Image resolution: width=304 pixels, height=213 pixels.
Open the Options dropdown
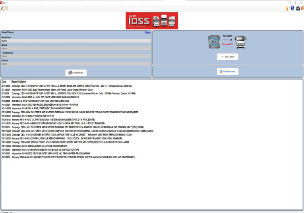76,64
